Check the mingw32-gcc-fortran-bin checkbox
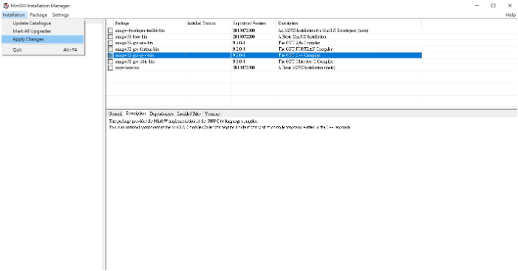 [x=110, y=49]
